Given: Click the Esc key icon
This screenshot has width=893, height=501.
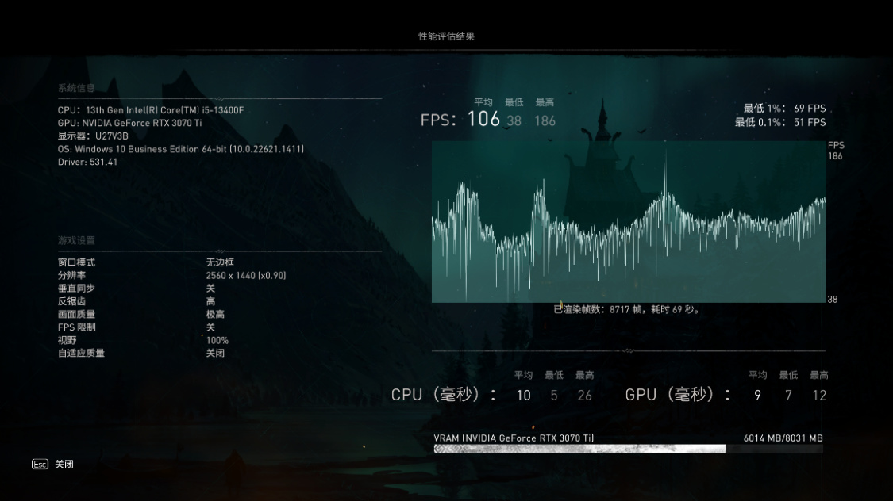Looking at the screenshot, I should point(40,464).
